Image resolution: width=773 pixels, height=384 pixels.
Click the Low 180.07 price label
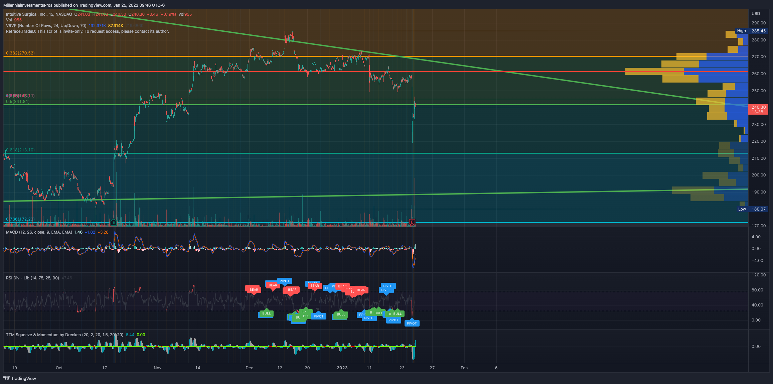click(x=752, y=209)
